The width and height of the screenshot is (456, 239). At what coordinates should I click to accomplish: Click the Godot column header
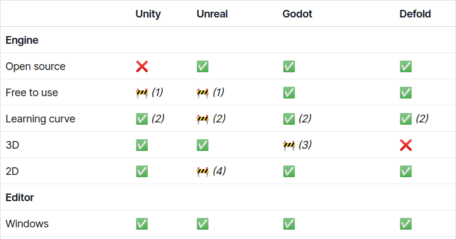click(x=297, y=13)
